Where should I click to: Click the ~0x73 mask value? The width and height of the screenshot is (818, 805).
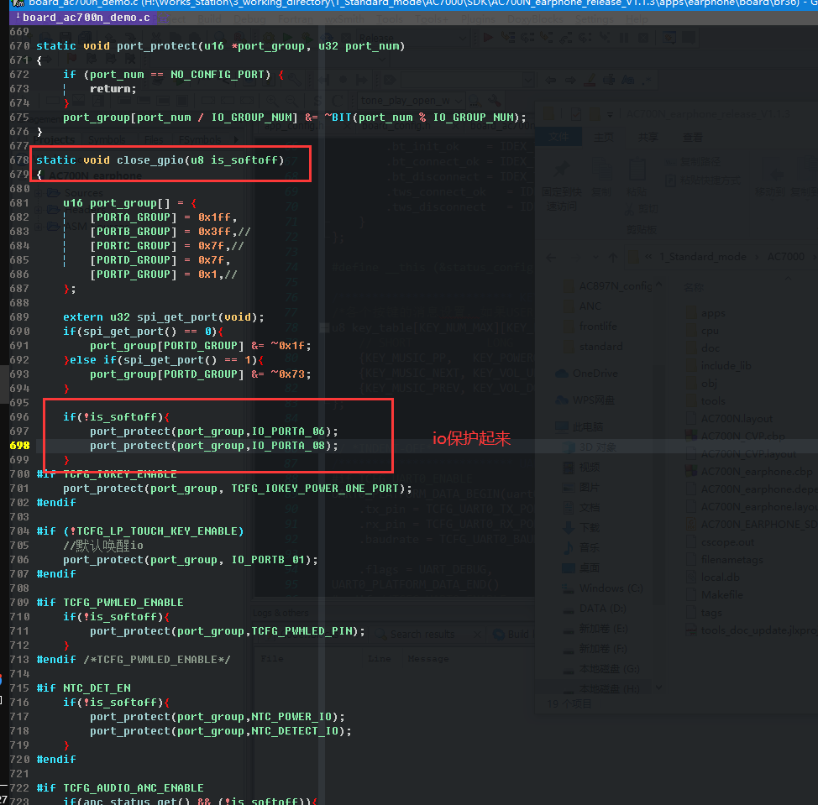(288, 374)
